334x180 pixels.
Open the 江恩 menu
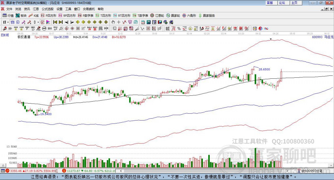tap(36, 9)
